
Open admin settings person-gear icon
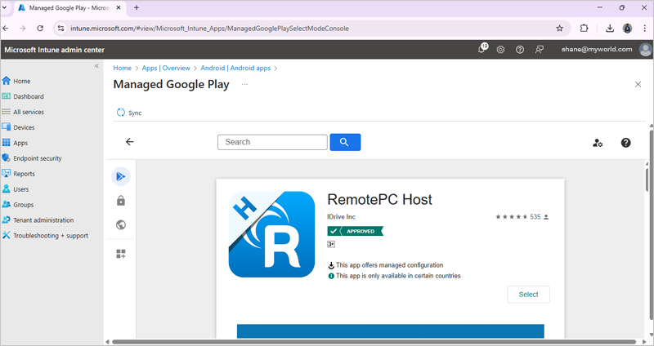pos(598,143)
